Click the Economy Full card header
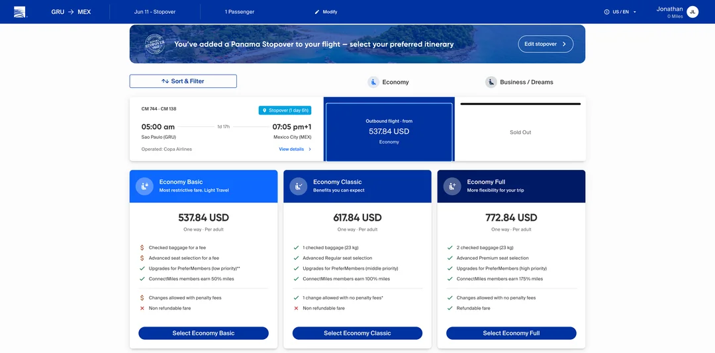The image size is (715, 353). pyautogui.click(x=511, y=186)
